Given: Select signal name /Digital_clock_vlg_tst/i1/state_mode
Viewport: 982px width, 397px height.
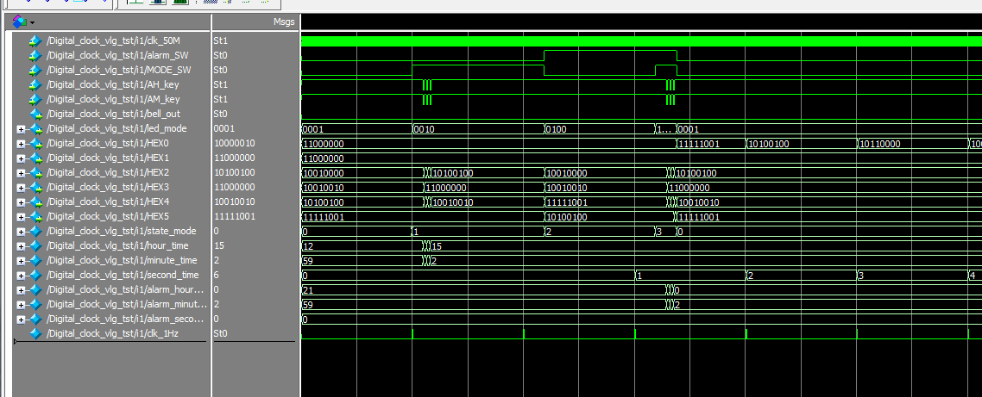Looking at the screenshot, I should [x=121, y=231].
